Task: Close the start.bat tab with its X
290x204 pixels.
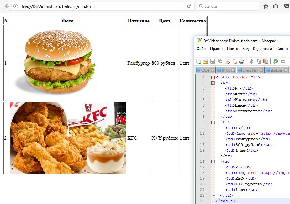Action: 286,70
